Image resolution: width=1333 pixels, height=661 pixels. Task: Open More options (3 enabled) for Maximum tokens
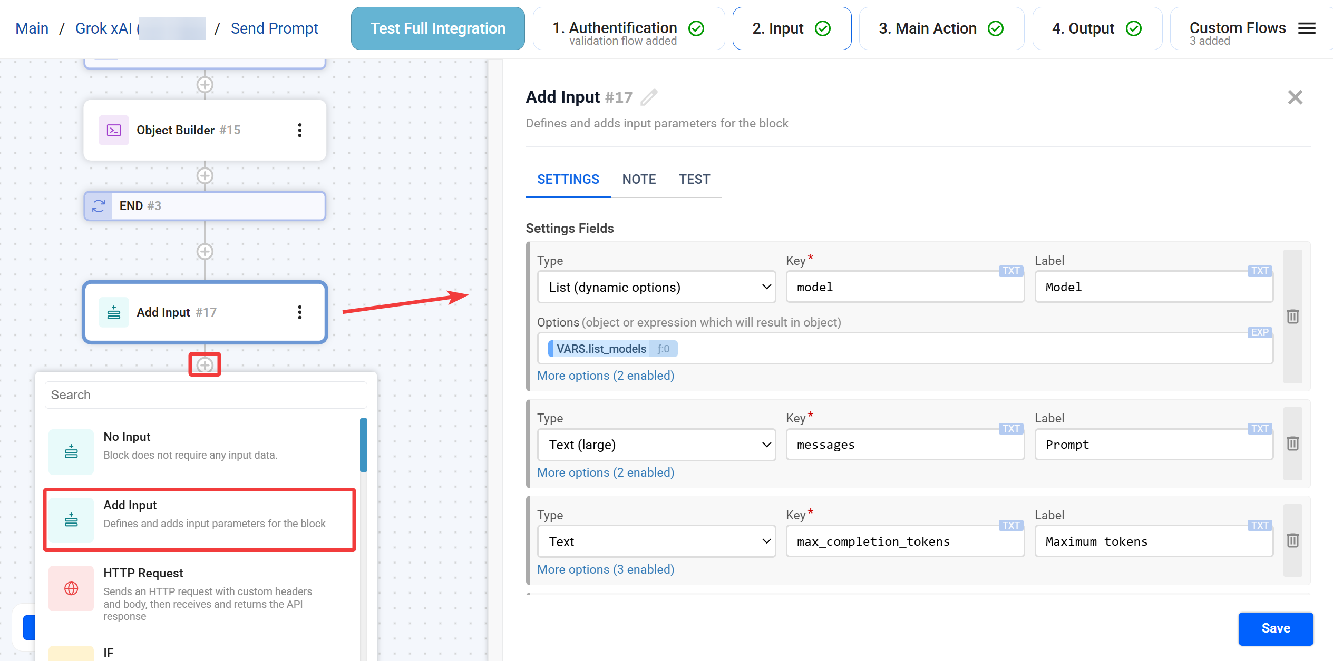(x=605, y=569)
